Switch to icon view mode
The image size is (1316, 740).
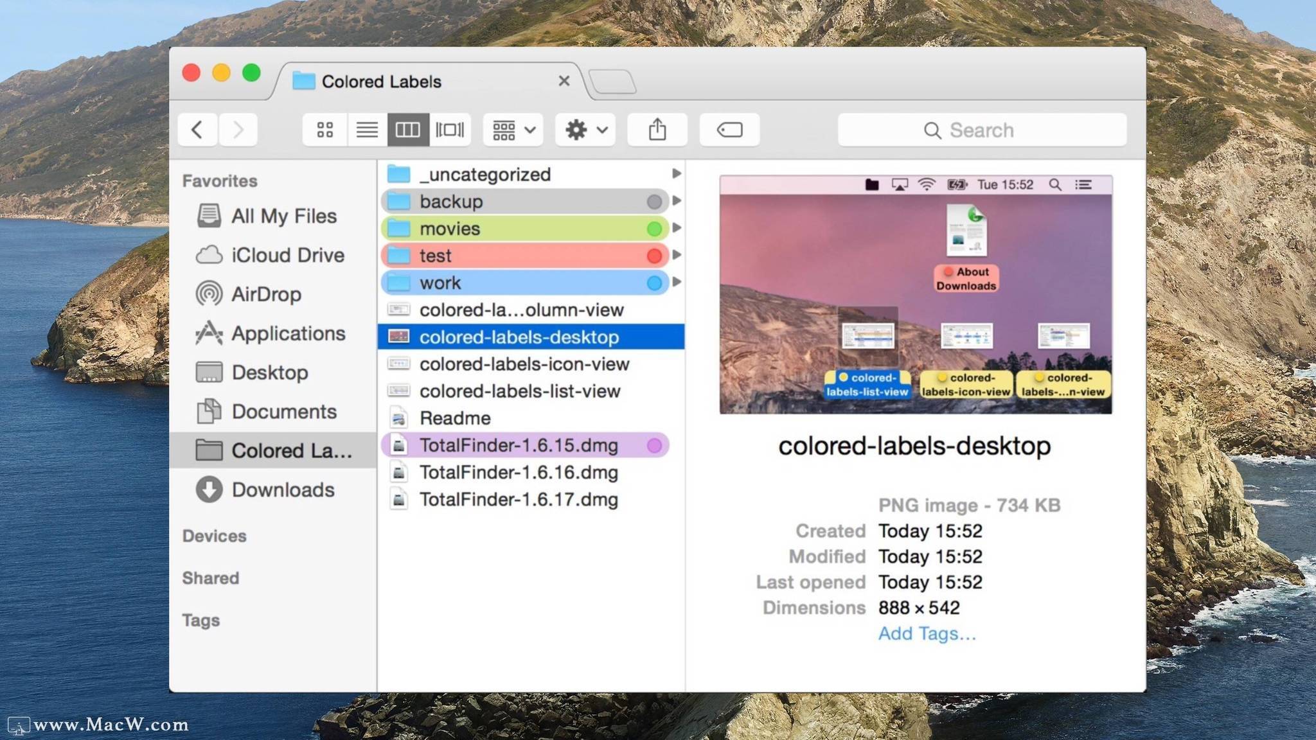pyautogui.click(x=325, y=130)
